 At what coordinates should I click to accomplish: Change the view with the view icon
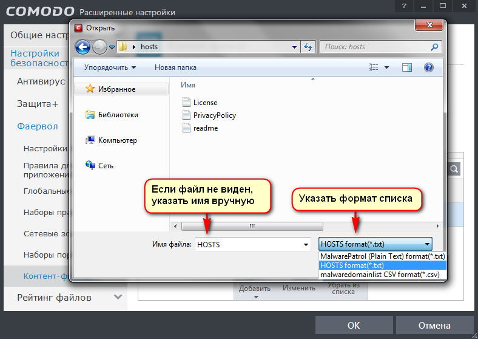pos(374,67)
